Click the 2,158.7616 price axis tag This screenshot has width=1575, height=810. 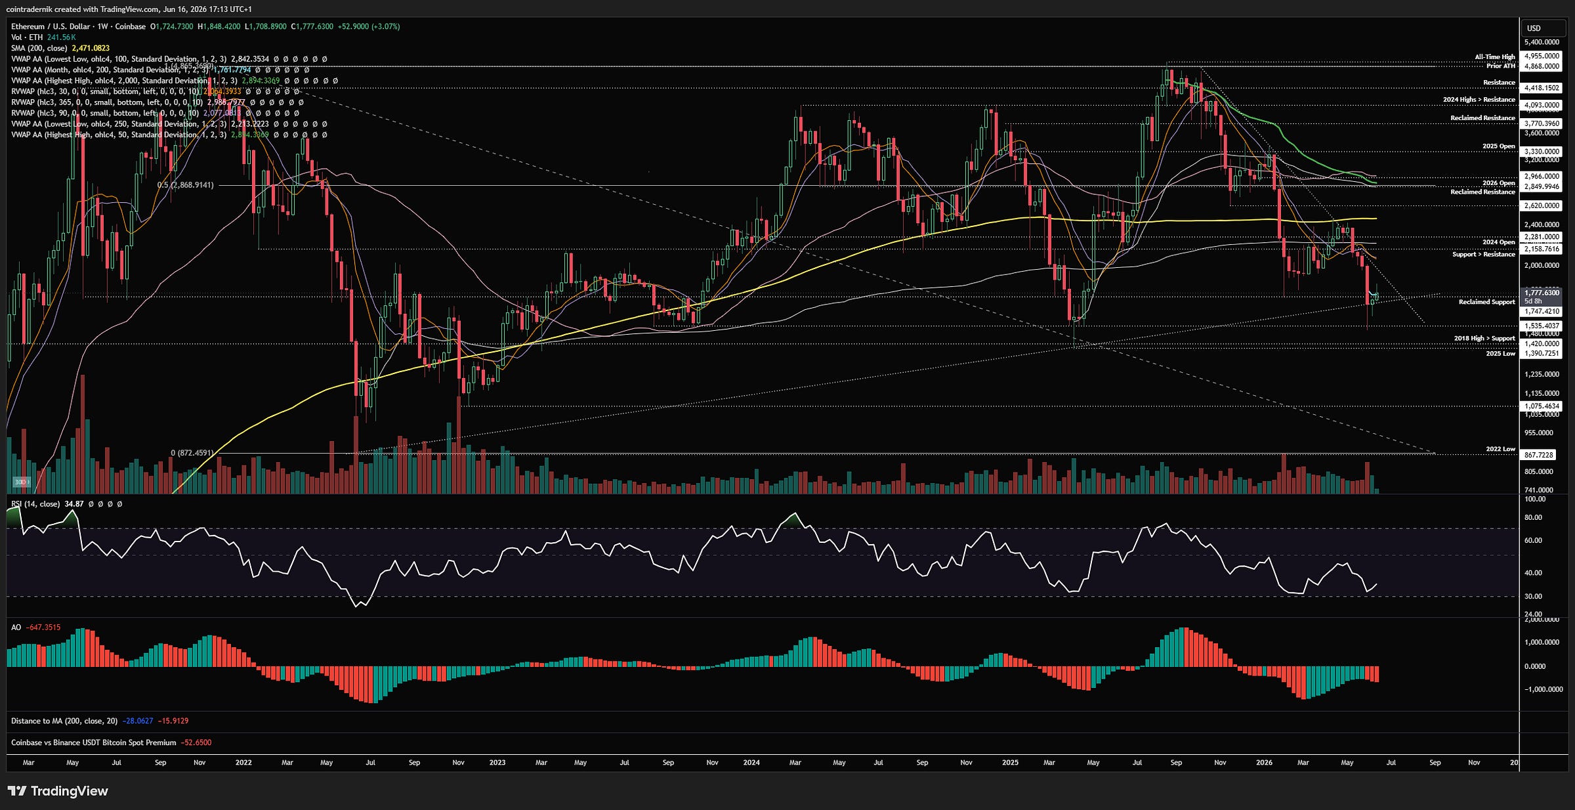point(1542,249)
